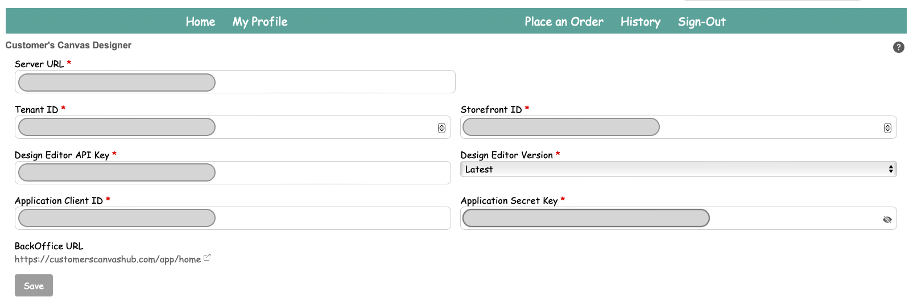This screenshot has width=913, height=305.
Task: Focus the Server URL input field
Action: (x=235, y=82)
